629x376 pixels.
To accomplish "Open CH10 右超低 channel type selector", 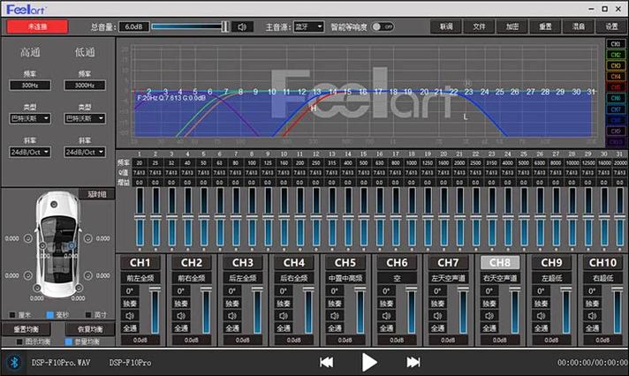I will [x=602, y=278].
